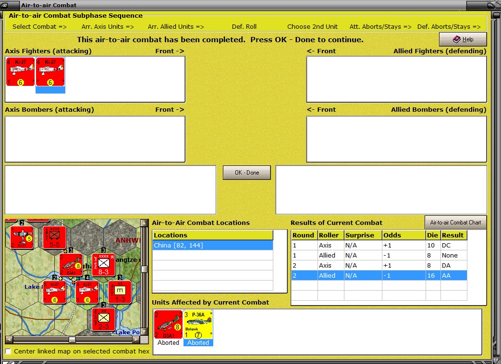Click the D3A1 bomber counter on the map
Viewport: 501px width, 364px height.
(71, 265)
